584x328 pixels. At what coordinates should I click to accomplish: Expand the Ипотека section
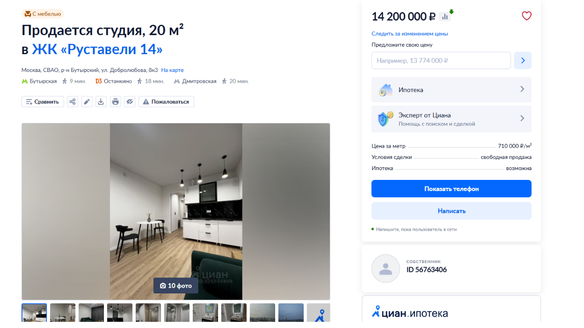click(452, 90)
